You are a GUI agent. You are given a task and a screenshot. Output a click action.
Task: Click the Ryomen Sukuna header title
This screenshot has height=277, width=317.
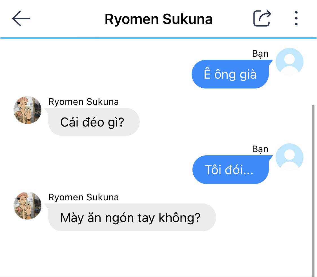158,19
